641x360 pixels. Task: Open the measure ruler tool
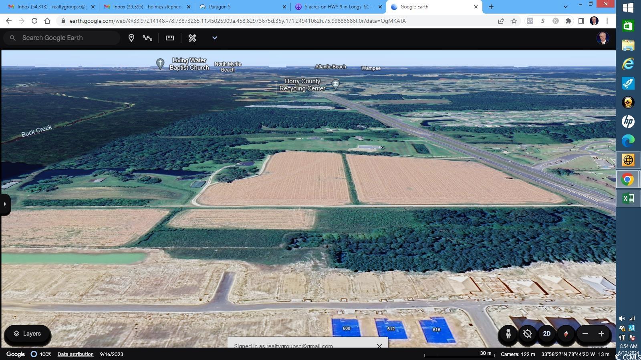(x=170, y=38)
